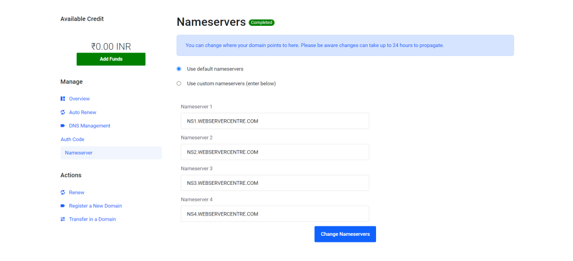Click into the Nameserver 4 field

coord(275,214)
